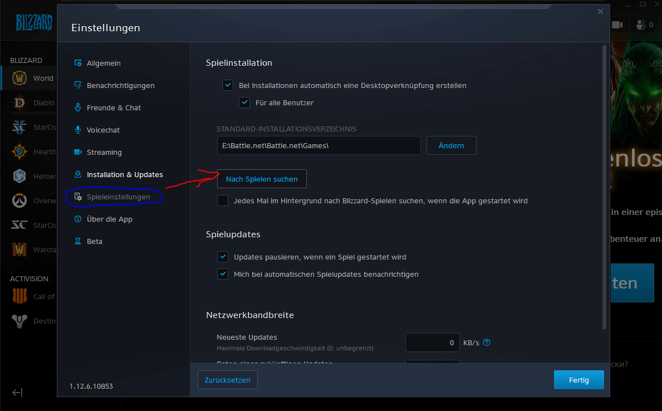Enable background search for Blizzard games checkbox
This screenshot has height=411, width=662.
(x=223, y=200)
